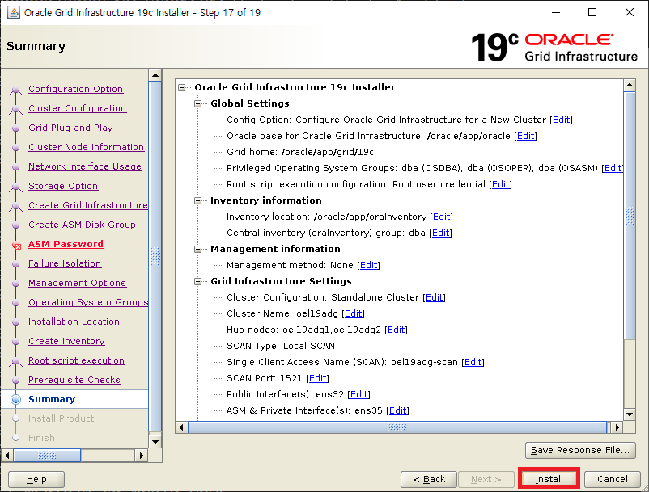Image resolution: width=649 pixels, height=492 pixels.
Task: Click the summary tree scroll-down arrow
Action: (630, 414)
